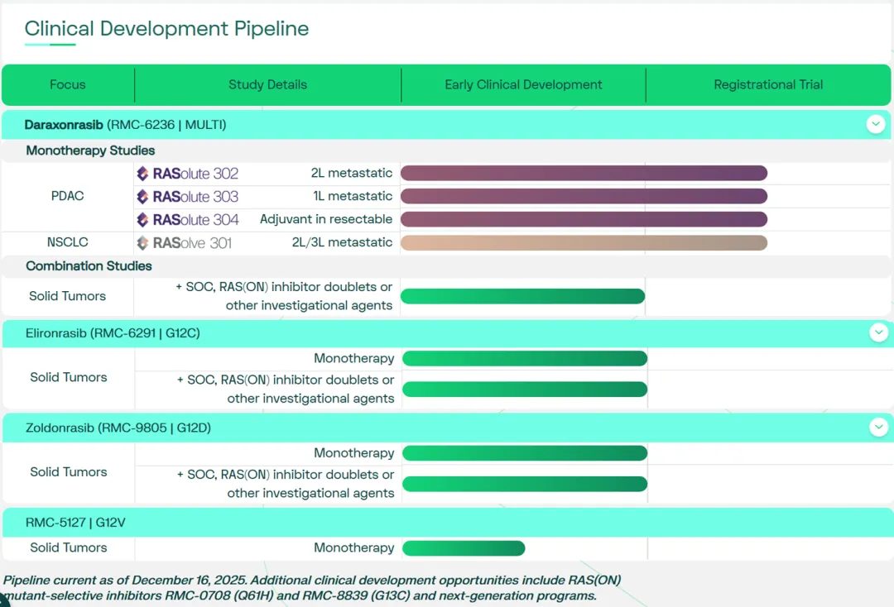
Task: Click the Early Clinical Development header
Action: point(523,84)
